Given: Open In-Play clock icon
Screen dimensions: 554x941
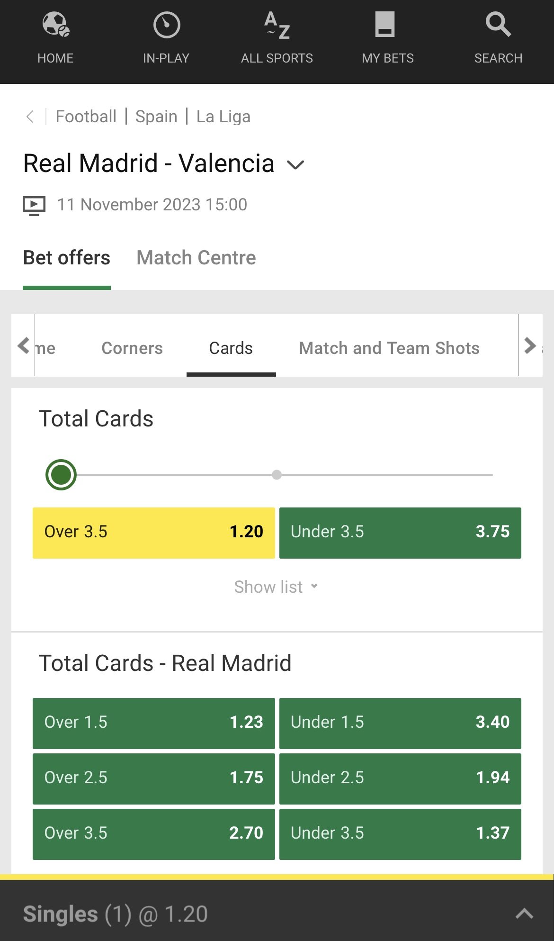Looking at the screenshot, I should pos(167,25).
